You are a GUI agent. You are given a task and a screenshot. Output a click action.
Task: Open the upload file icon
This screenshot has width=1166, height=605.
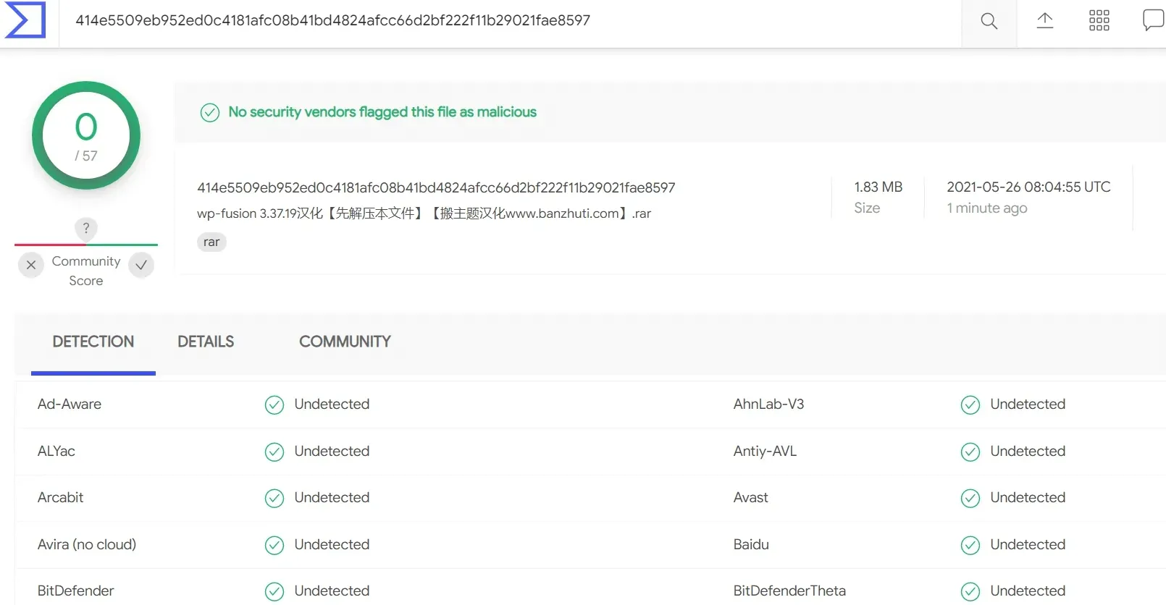(1044, 21)
